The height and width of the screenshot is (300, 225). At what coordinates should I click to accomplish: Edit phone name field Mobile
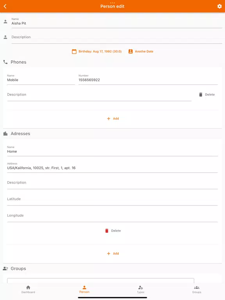click(x=41, y=79)
